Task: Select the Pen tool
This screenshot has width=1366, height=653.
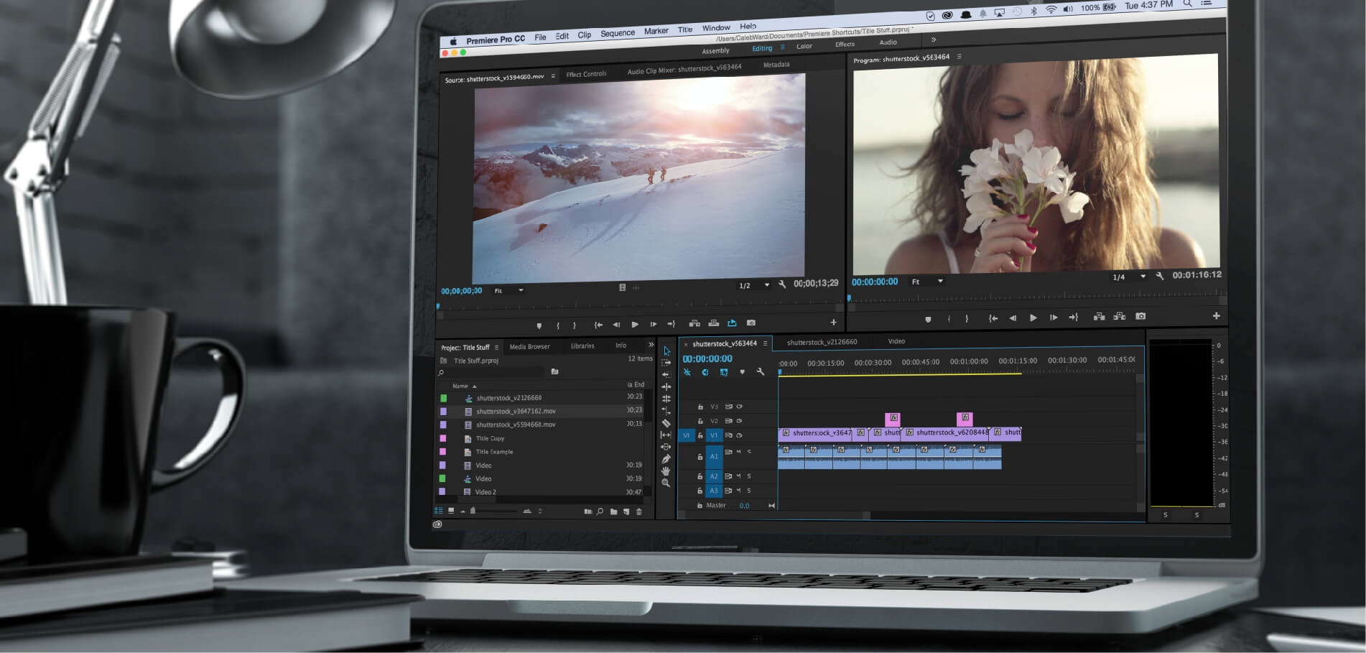Action: (666, 459)
